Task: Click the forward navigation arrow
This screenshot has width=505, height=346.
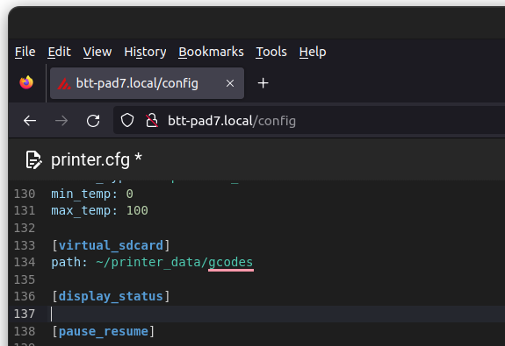Action: point(61,121)
